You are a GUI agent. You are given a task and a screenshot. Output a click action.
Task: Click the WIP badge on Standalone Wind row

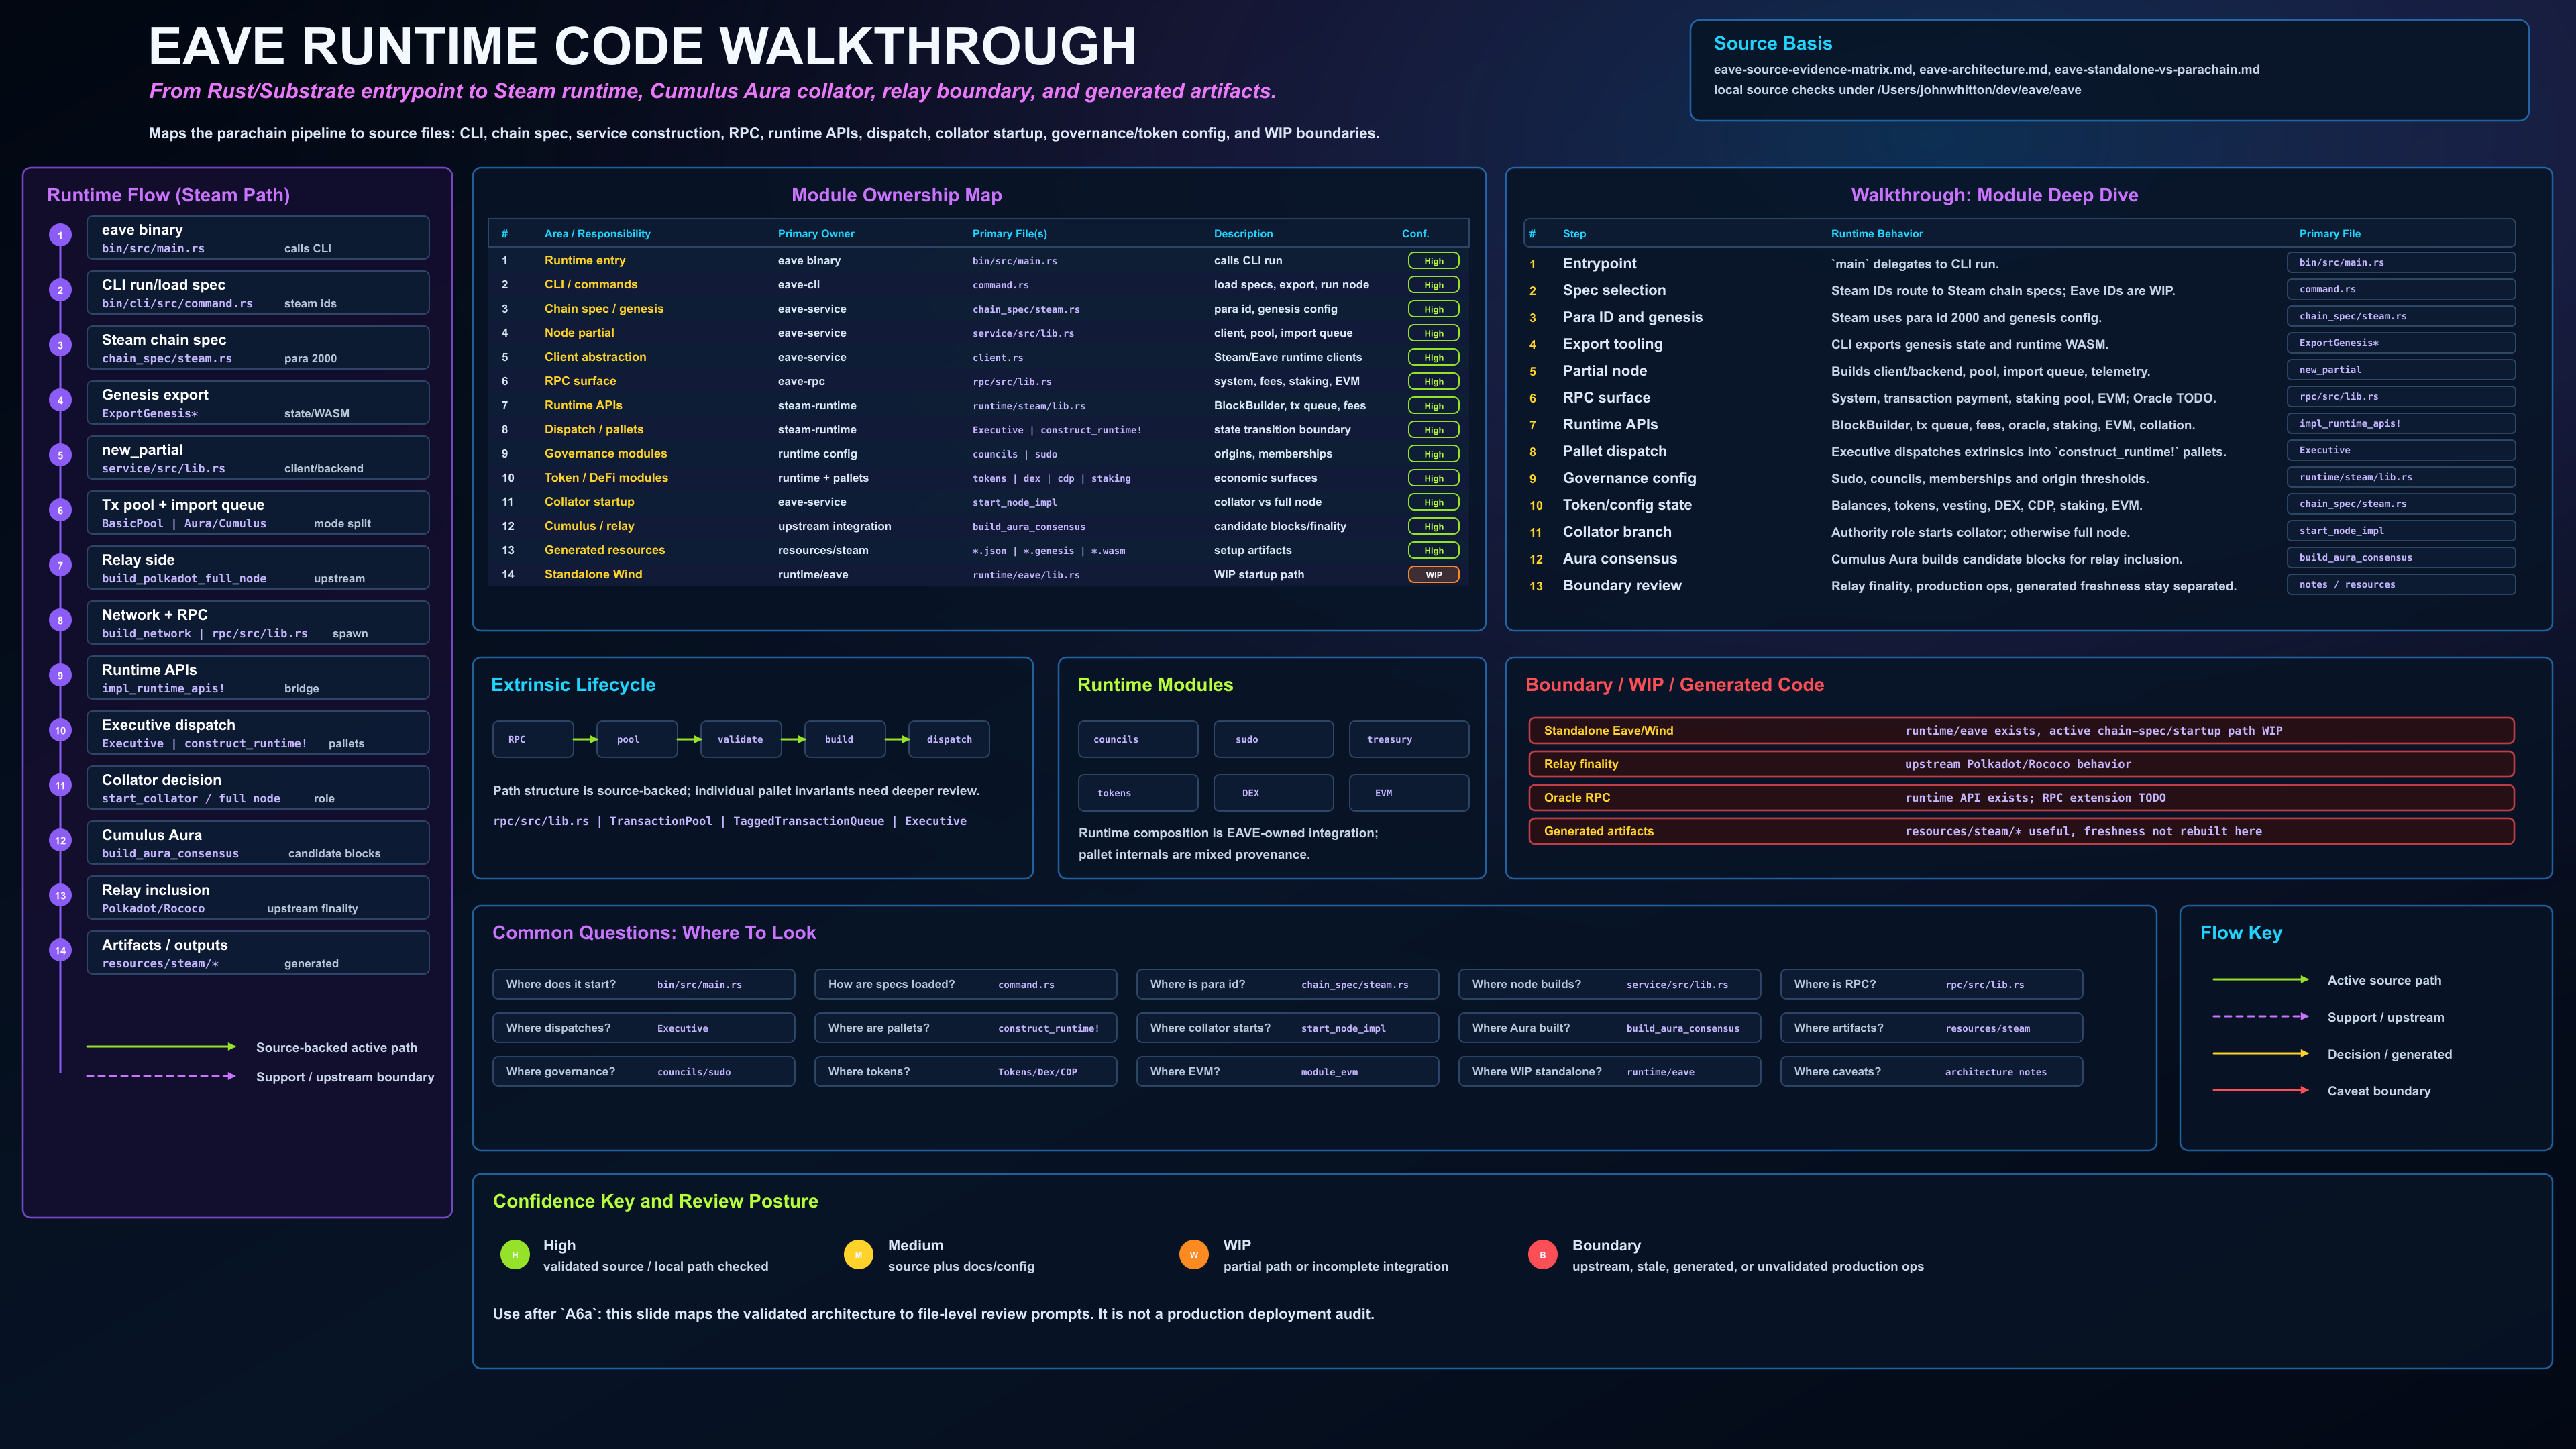pos(1433,575)
